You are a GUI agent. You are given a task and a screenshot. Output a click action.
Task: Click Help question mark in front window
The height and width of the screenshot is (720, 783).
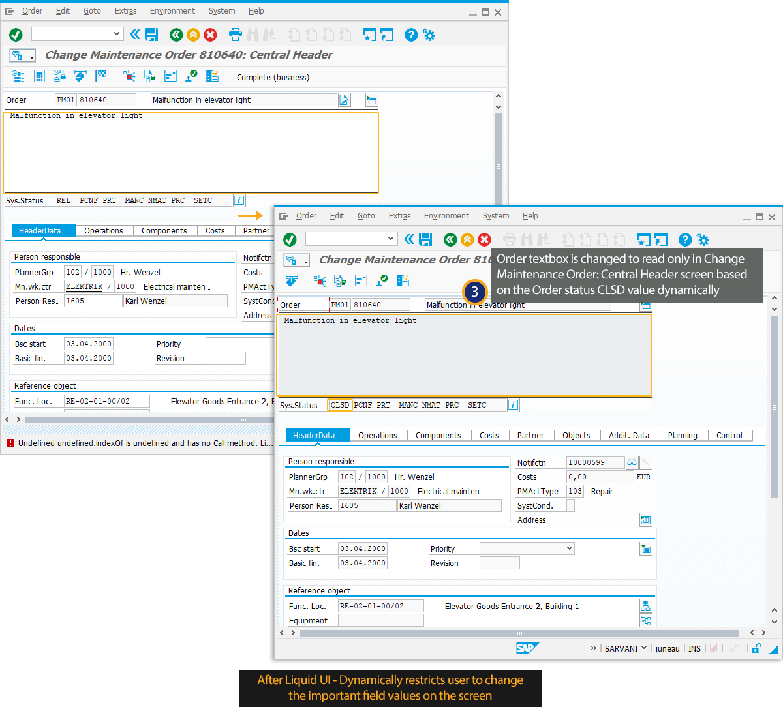tap(685, 239)
